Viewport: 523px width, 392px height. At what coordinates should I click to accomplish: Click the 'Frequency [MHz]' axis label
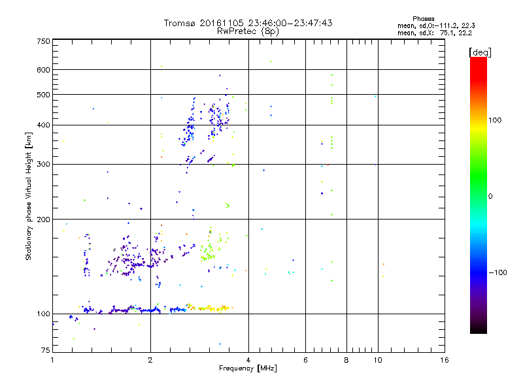point(248,368)
